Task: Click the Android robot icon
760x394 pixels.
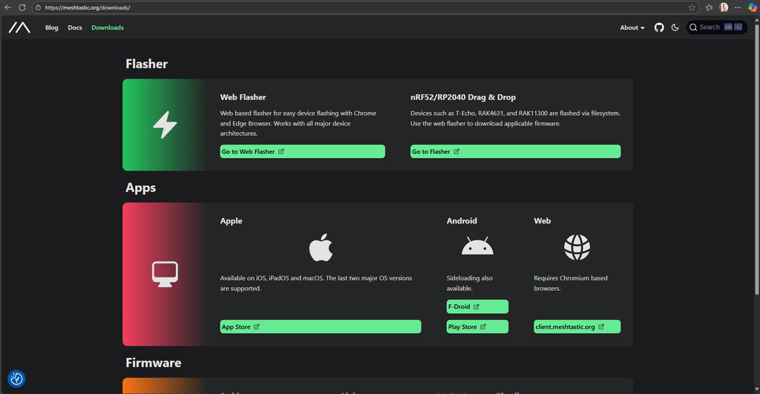Action: pyautogui.click(x=477, y=246)
